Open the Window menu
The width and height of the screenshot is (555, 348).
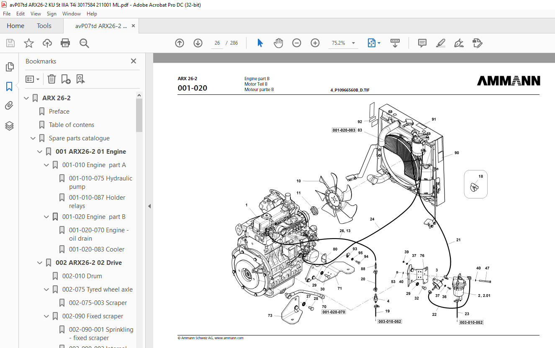[72, 13]
